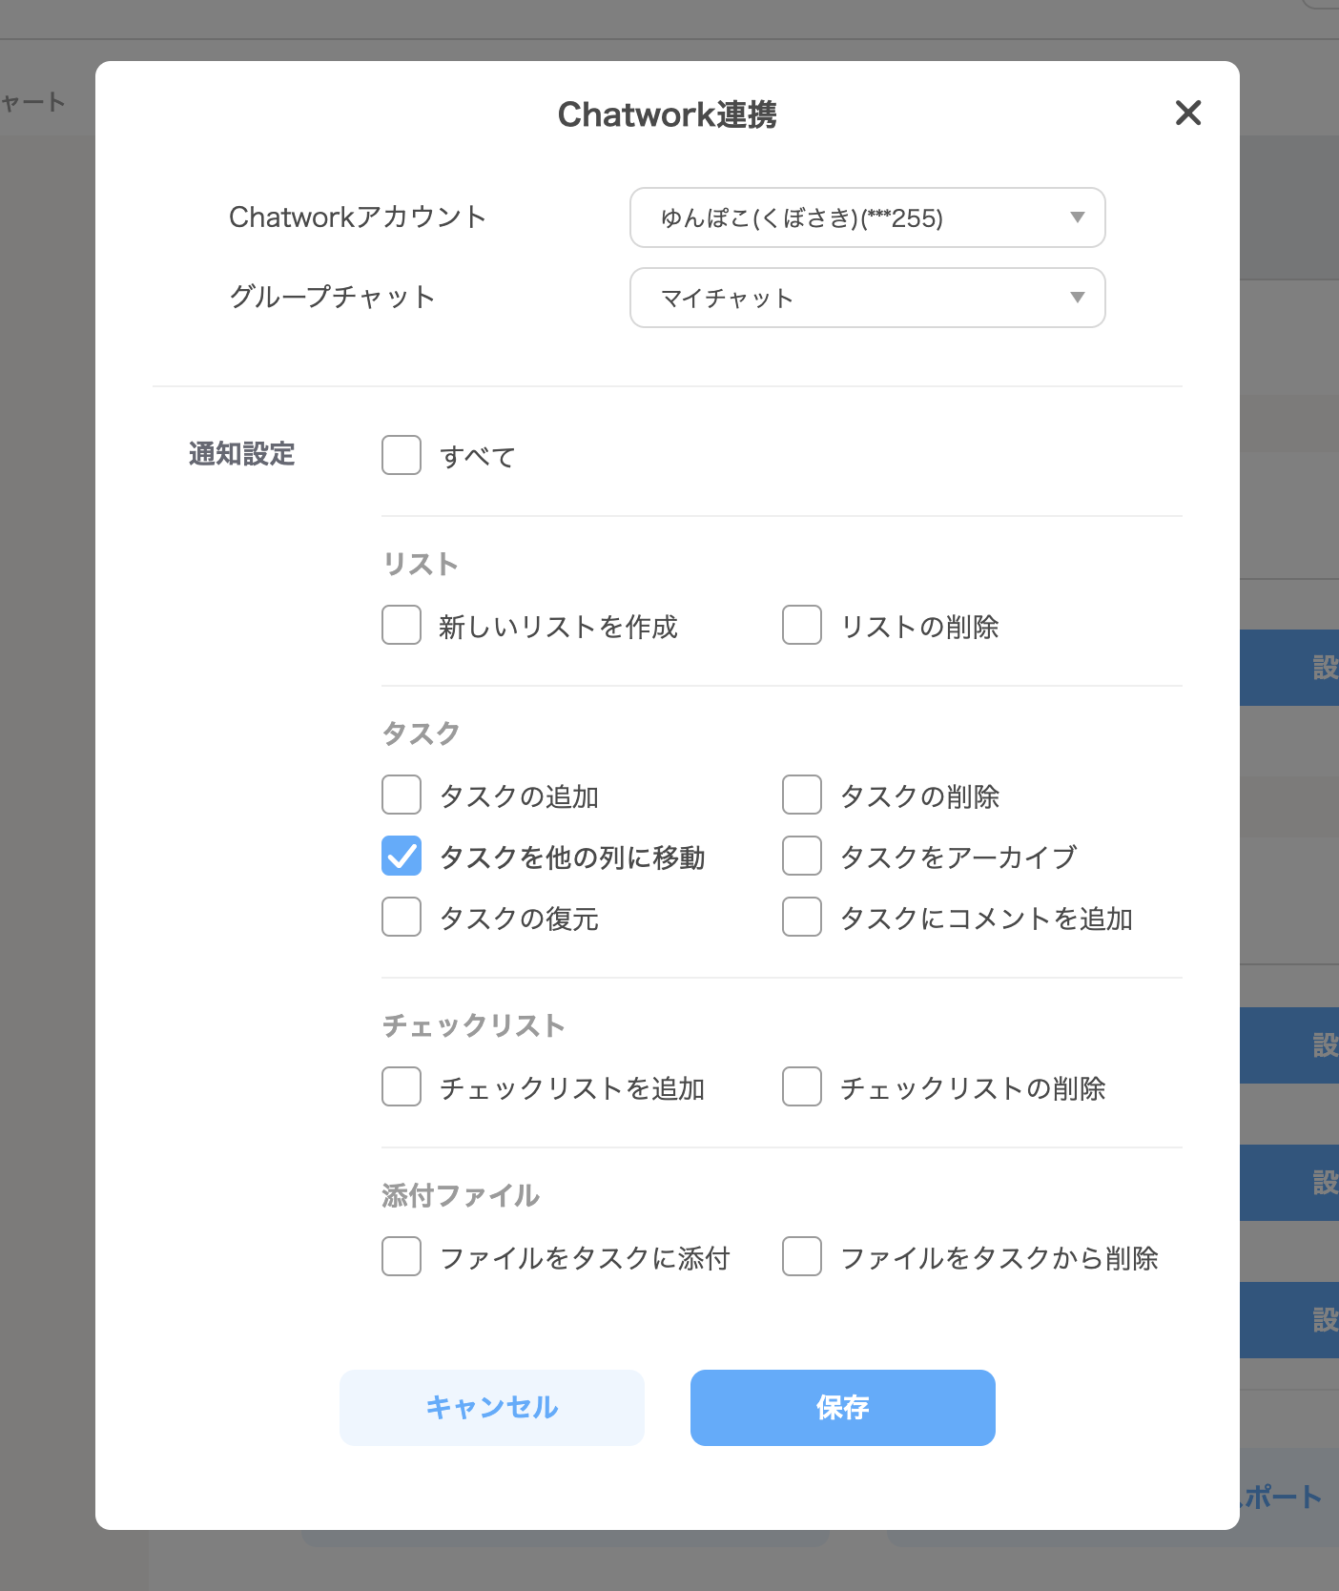
Task: Enable チェックリストを追加 notification
Action: (x=402, y=1086)
